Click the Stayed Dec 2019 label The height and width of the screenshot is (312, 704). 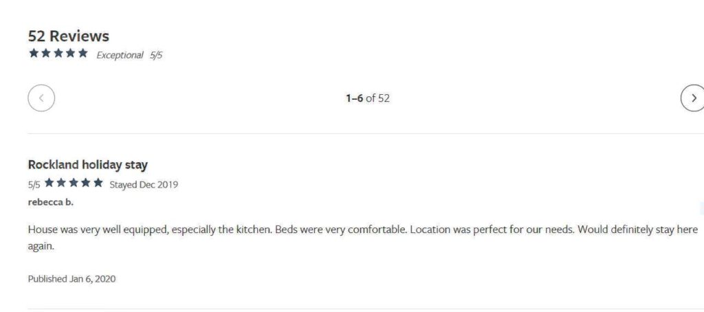point(144,184)
